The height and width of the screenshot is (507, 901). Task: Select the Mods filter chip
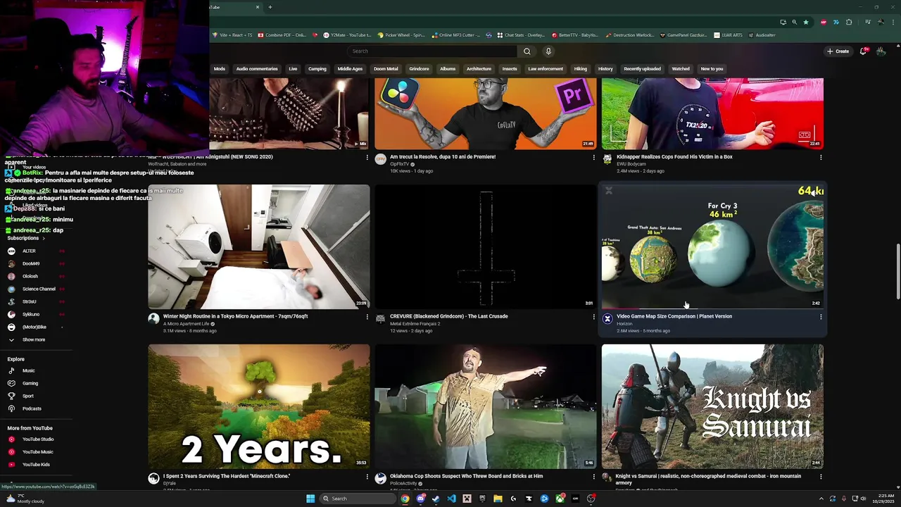tap(220, 69)
